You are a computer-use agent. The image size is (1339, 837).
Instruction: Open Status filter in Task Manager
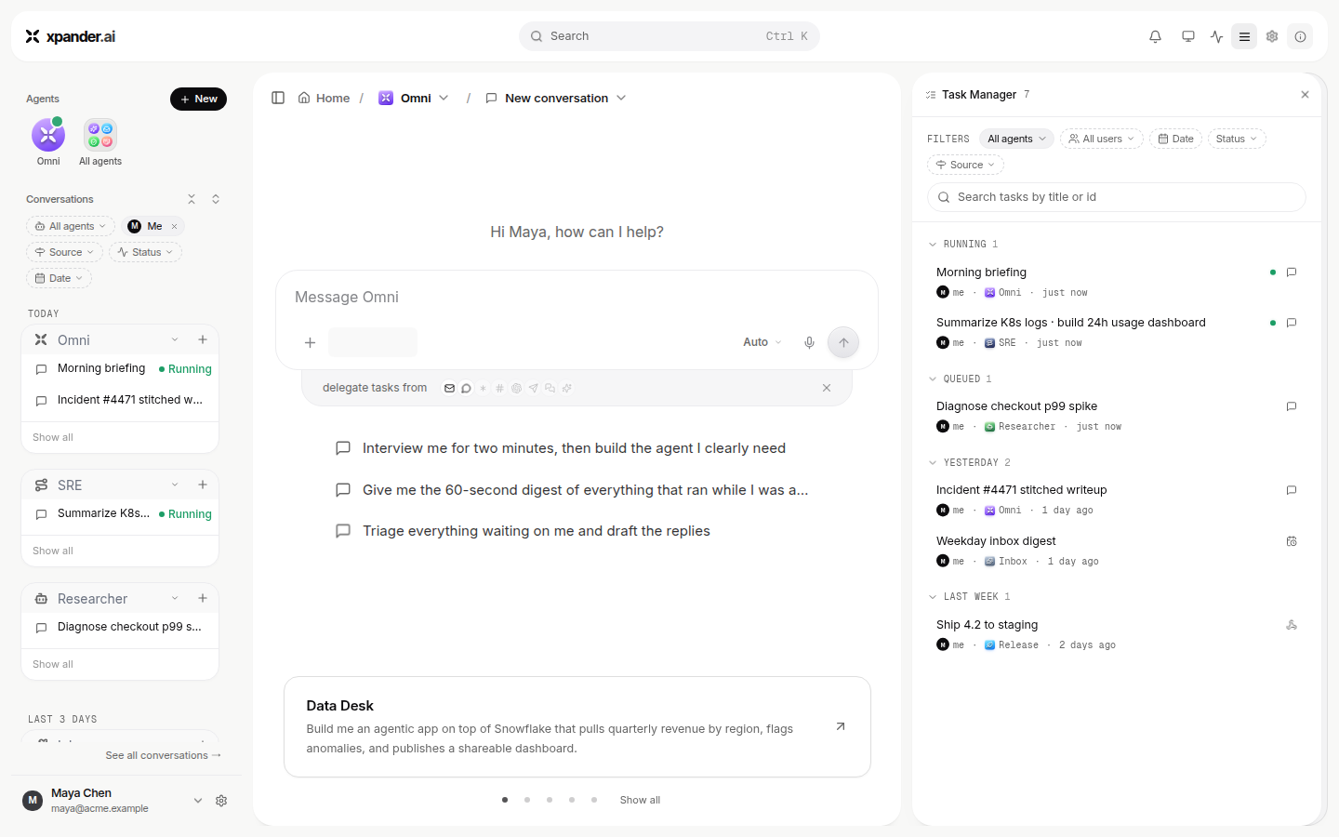coord(1237,139)
